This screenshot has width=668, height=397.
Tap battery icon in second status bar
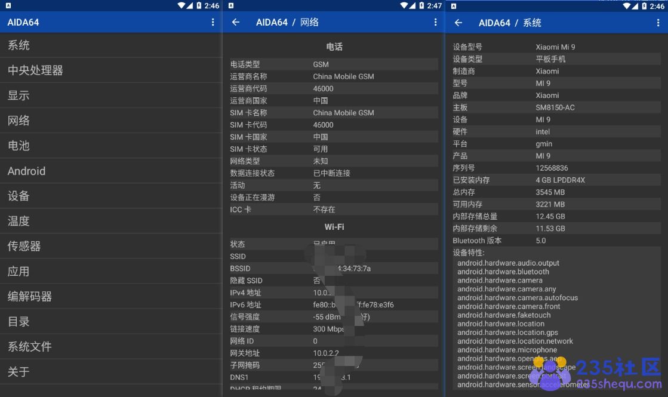tap(421, 5)
